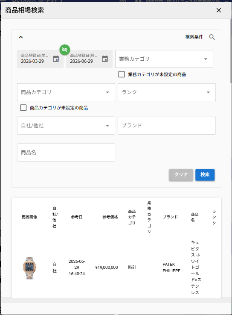Open calendar for registration end date

pyautogui.click(x=105, y=59)
